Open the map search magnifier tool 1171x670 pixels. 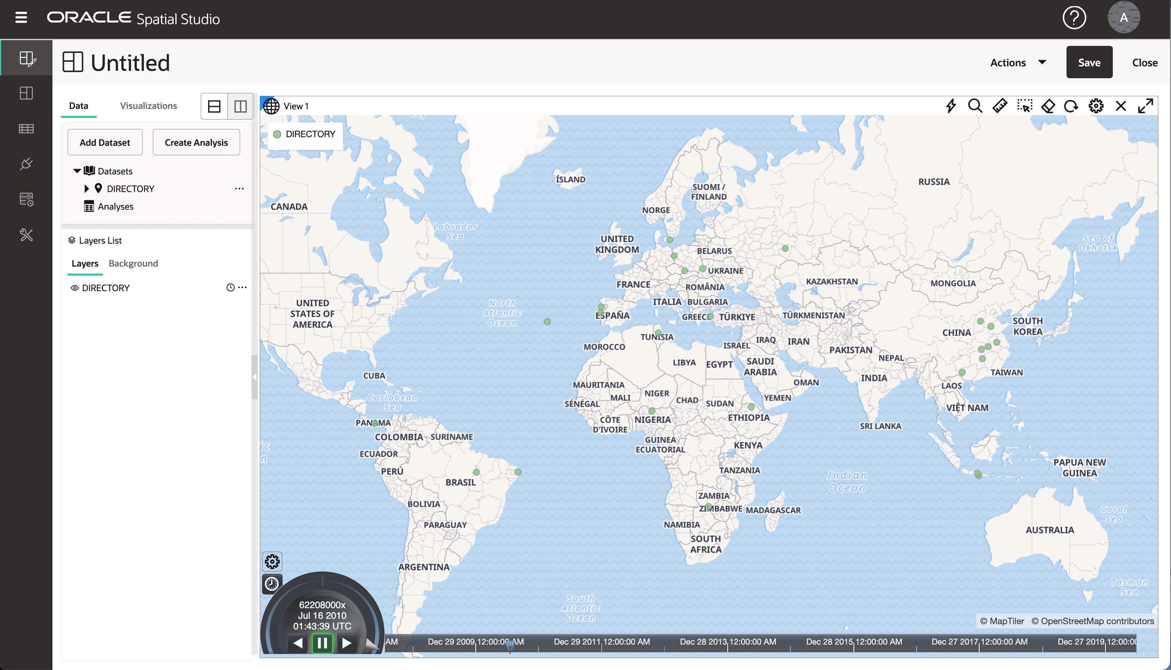[x=974, y=106]
